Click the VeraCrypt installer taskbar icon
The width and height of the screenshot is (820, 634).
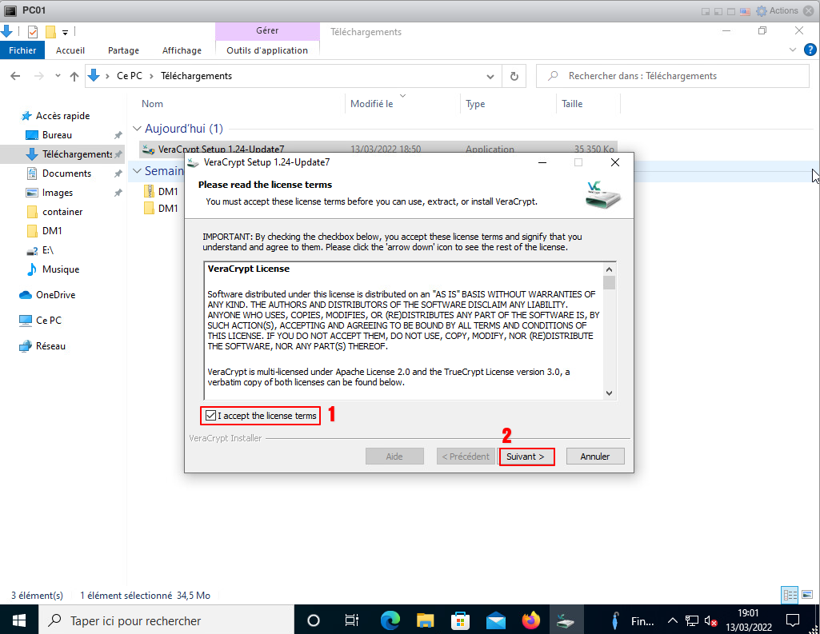click(566, 620)
